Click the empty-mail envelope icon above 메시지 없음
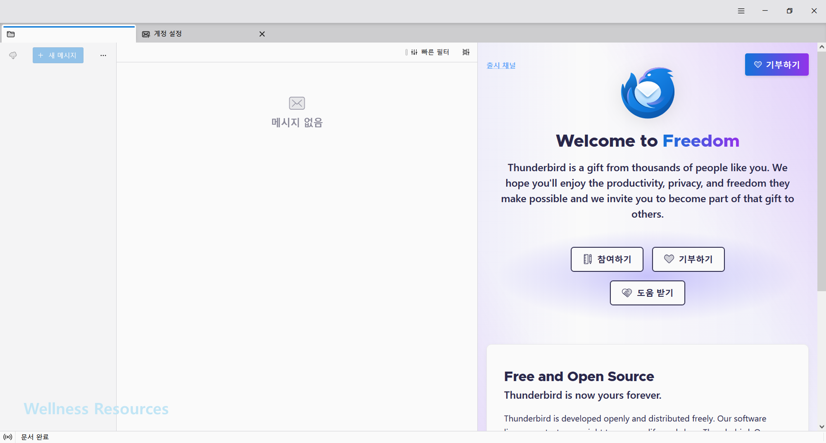Image resolution: width=826 pixels, height=443 pixels. (297, 103)
